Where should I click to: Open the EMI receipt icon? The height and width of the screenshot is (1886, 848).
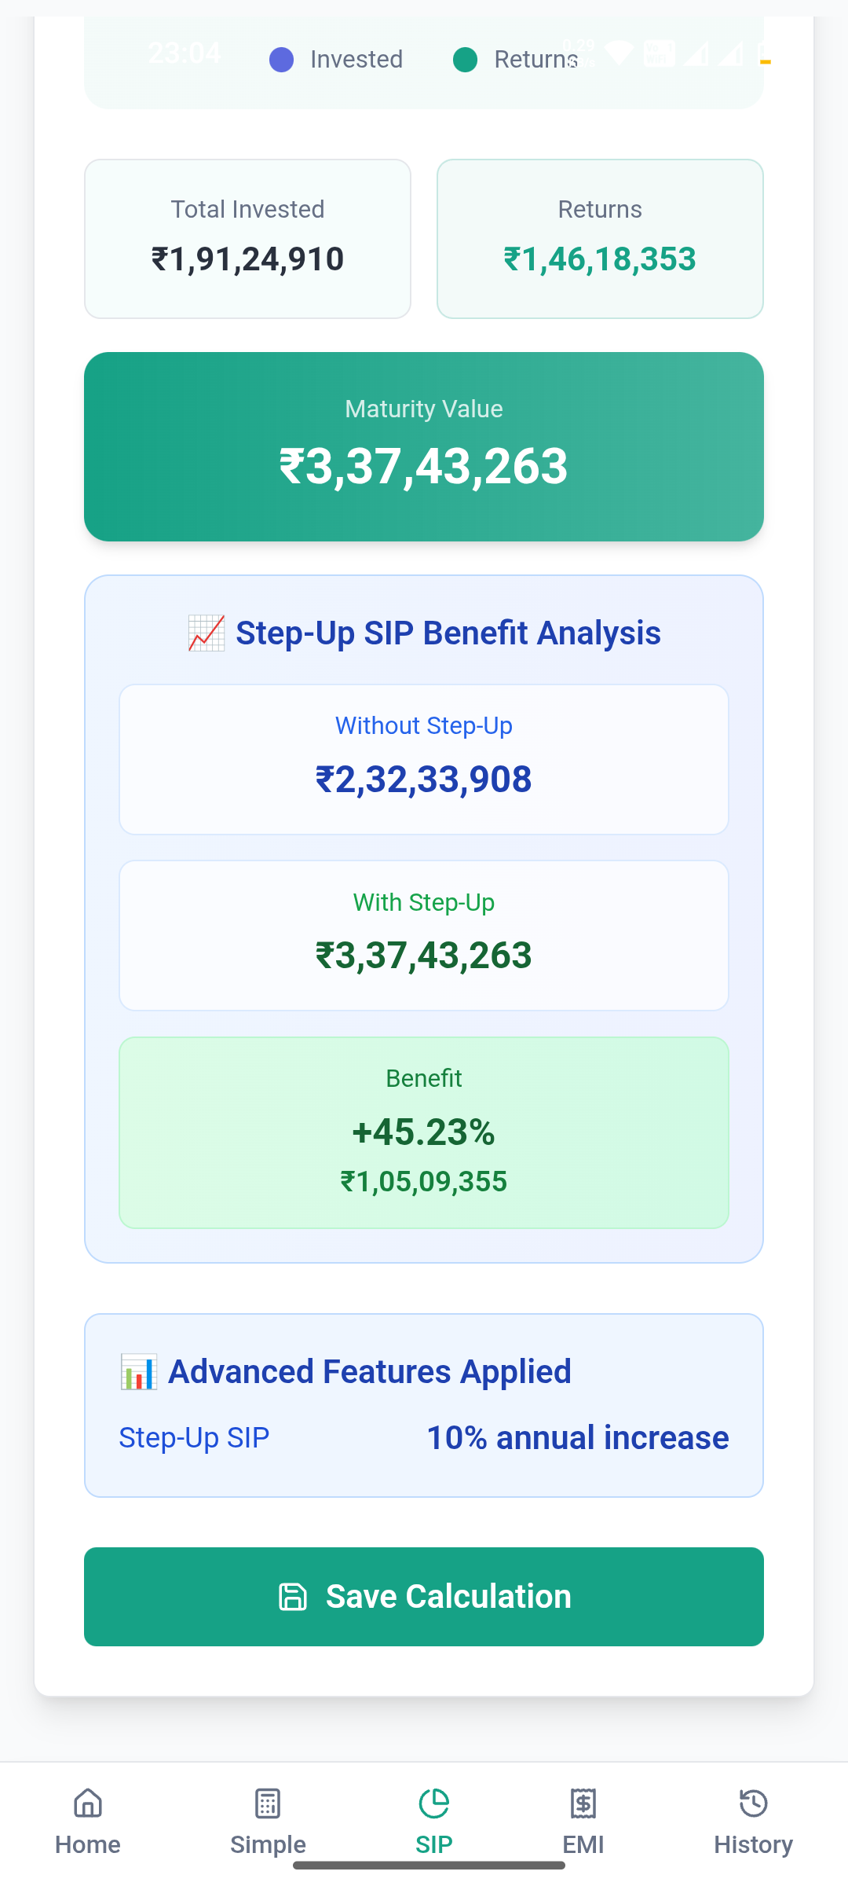[x=583, y=1803]
